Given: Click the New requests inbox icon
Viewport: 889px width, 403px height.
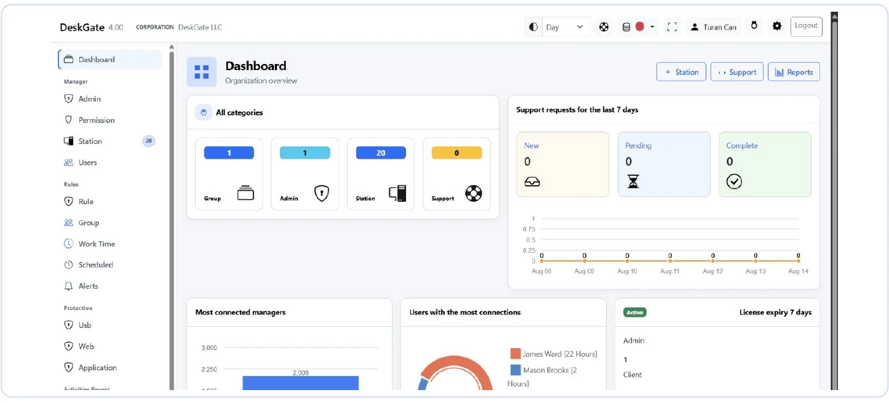Looking at the screenshot, I should coord(532,182).
